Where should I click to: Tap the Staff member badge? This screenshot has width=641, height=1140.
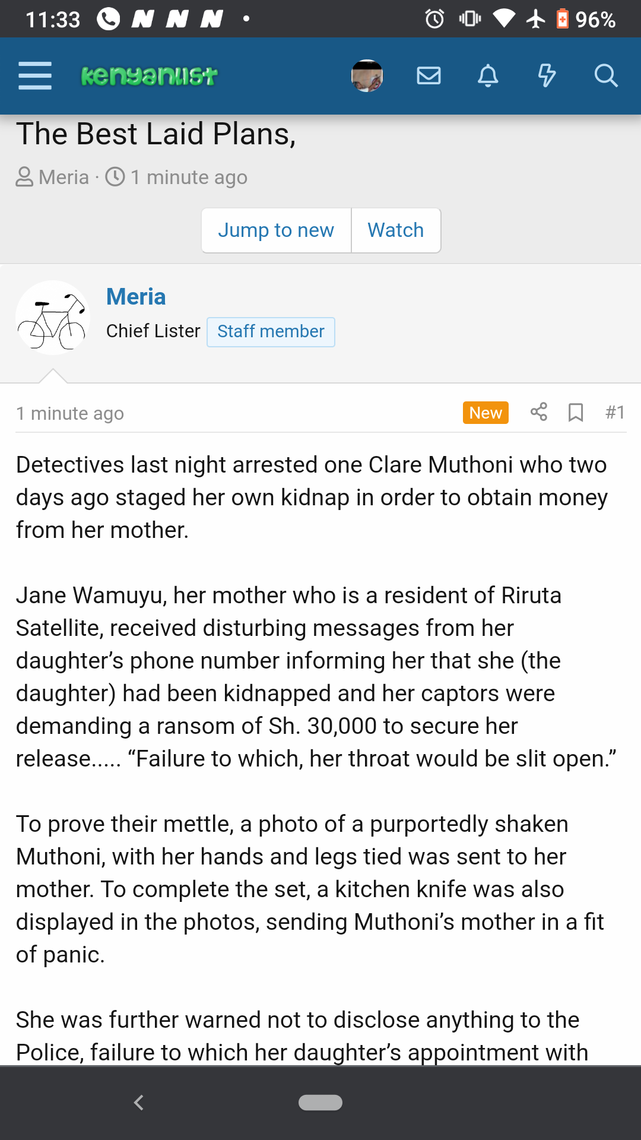(271, 331)
